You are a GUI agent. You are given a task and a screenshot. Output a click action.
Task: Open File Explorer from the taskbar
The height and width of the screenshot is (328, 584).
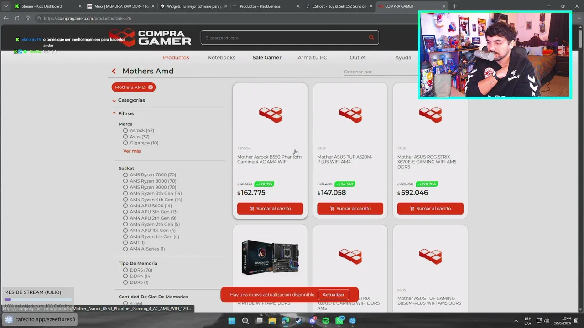tap(272, 321)
